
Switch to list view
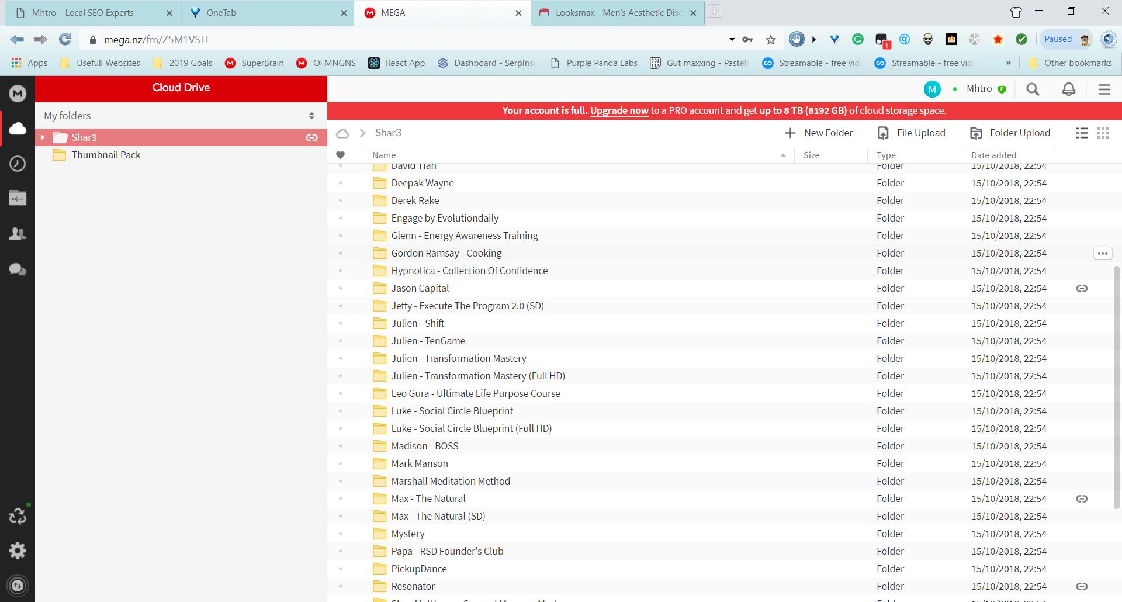pos(1082,133)
